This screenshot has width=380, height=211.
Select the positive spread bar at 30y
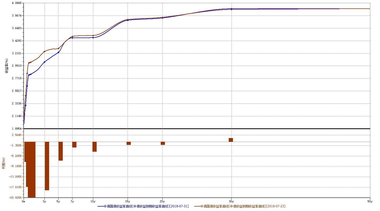click(231, 140)
